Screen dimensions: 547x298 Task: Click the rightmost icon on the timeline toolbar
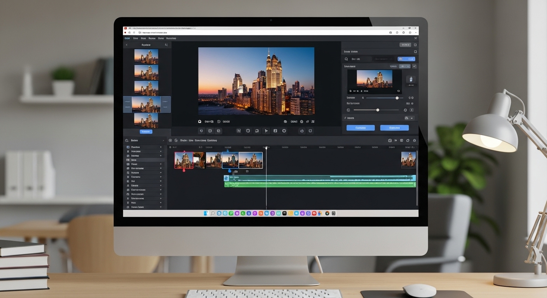point(415,140)
